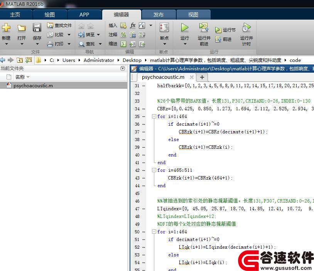
Task: Click the Fi fixed-point icon in 插入 row
Action: (142, 25)
